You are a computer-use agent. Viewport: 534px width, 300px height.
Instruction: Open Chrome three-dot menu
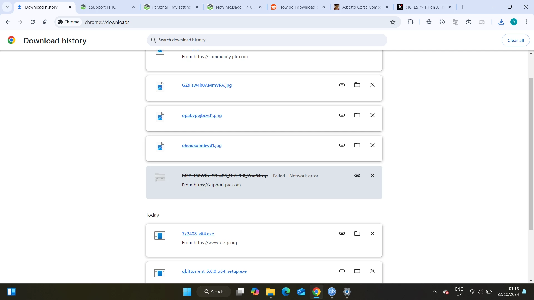coord(526,22)
